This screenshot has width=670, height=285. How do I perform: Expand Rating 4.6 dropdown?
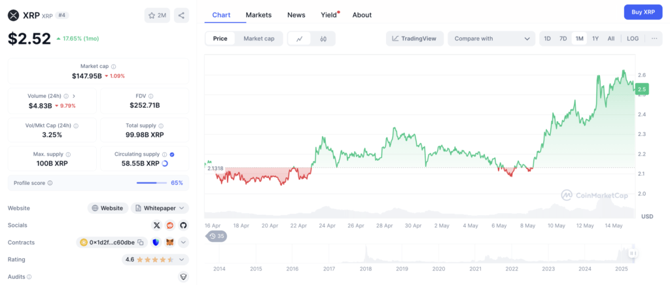(x=155, y=260)
